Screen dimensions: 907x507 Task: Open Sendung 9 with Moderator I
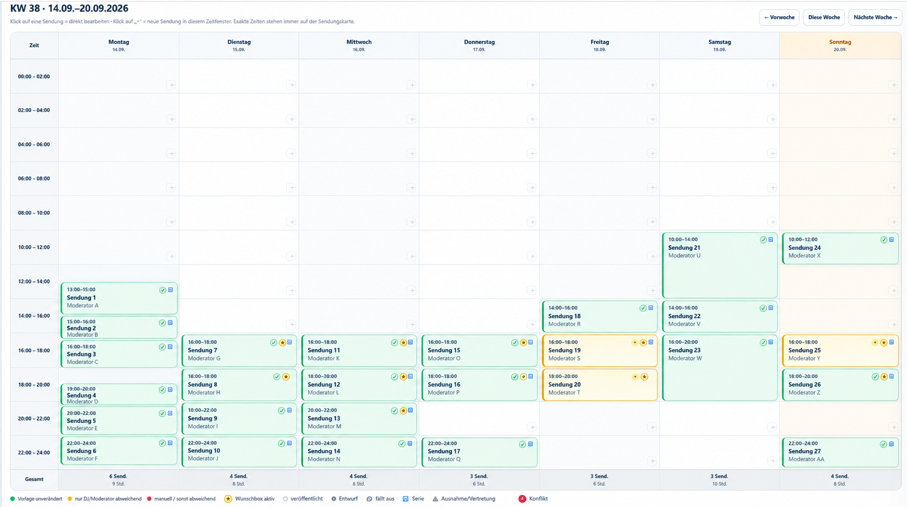point(239,418)
